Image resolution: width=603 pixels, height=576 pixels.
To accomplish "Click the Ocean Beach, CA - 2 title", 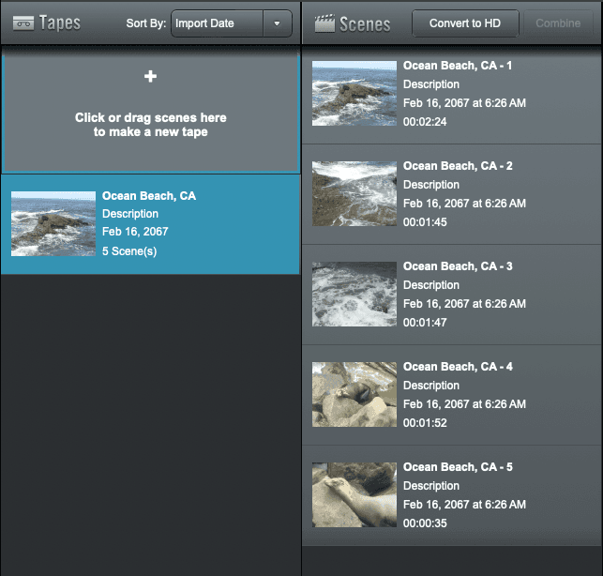I will [458, 166].
